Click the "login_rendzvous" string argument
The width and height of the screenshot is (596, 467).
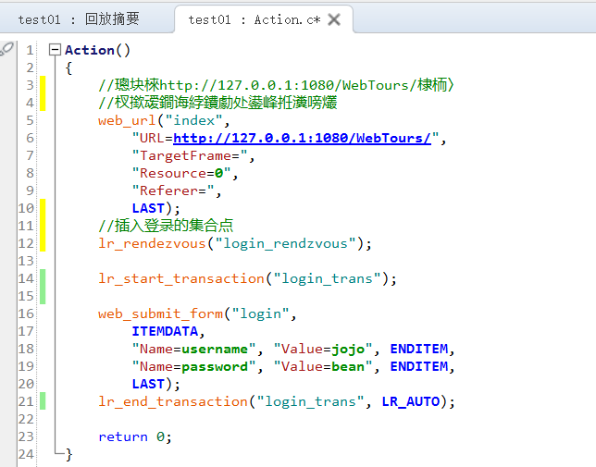285,243
